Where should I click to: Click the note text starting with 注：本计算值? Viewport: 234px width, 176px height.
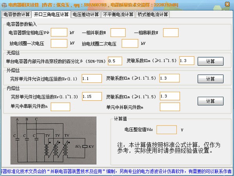(x=168, y=148)
